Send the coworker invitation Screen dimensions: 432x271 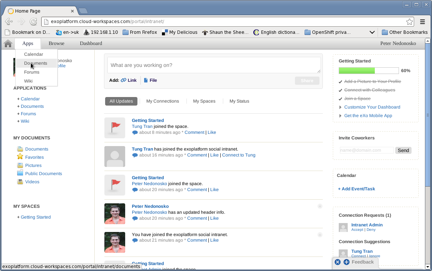[403, 150]
